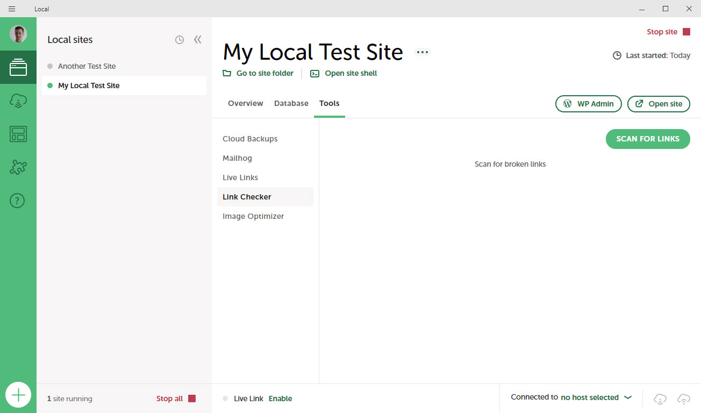Viewport: 701px width, 413px height.
Task: Switch to the Overview tab
Action: [246, 103]
